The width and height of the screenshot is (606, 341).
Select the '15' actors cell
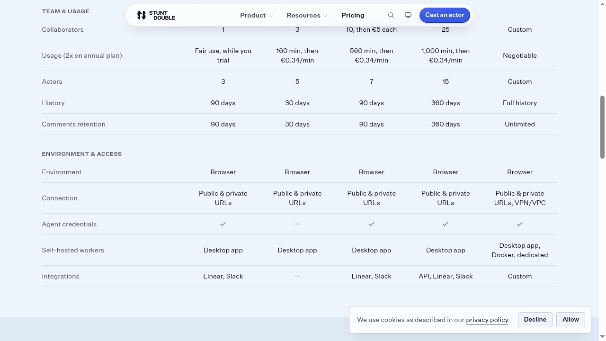click(x=446, y=81)
